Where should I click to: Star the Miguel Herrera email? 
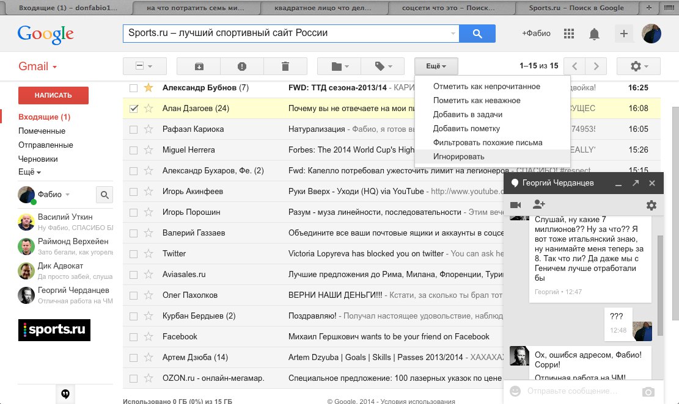click(x=148, y=150)
